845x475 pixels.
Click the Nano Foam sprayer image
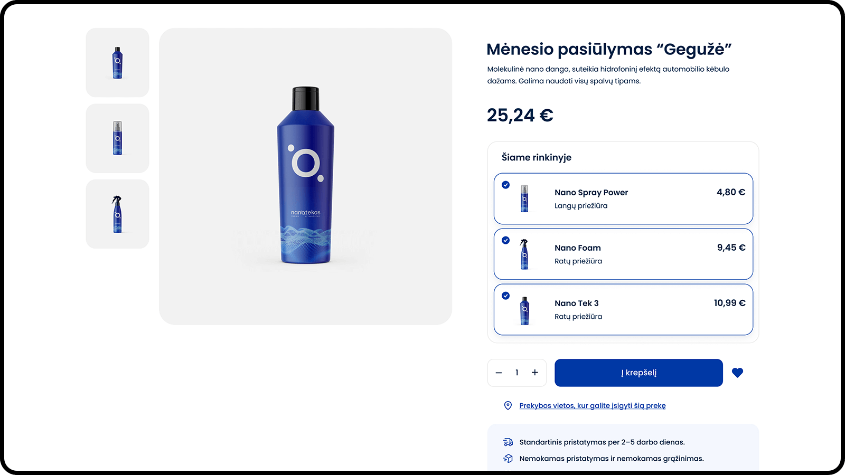tap(524, 254)
